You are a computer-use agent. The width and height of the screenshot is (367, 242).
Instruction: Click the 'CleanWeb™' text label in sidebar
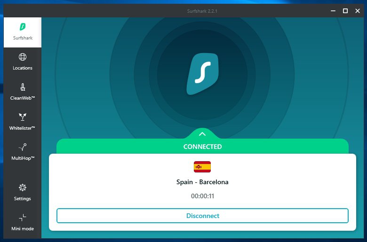(23, 98)
